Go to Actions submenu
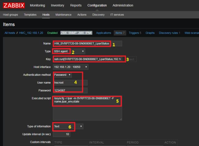Screen dimensions: 199x146 82,15
